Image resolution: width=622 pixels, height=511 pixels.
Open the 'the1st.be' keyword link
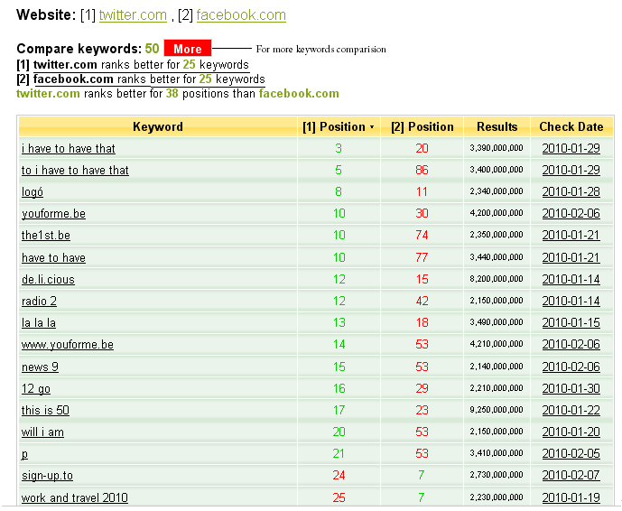[x=46, y=236]
